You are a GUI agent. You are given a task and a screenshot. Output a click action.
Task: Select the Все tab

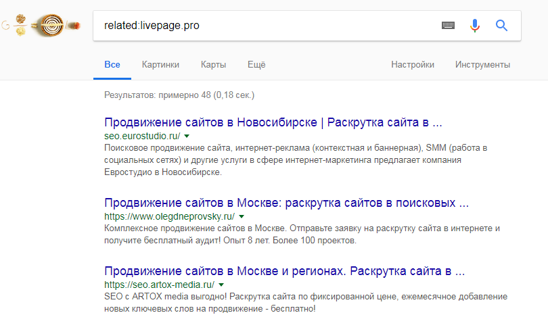coord(112,65)
